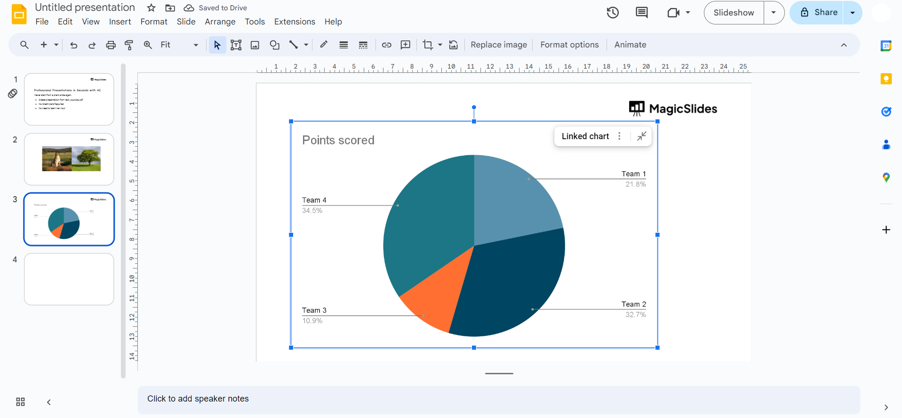Select the crop image tool
The width and height of the screenshot is (902, 418).
click(427, 45)
